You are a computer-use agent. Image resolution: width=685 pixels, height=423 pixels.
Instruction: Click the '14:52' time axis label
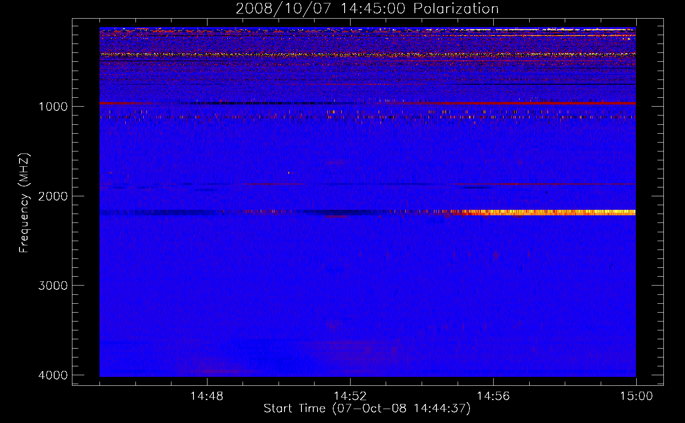pos(350,396)
